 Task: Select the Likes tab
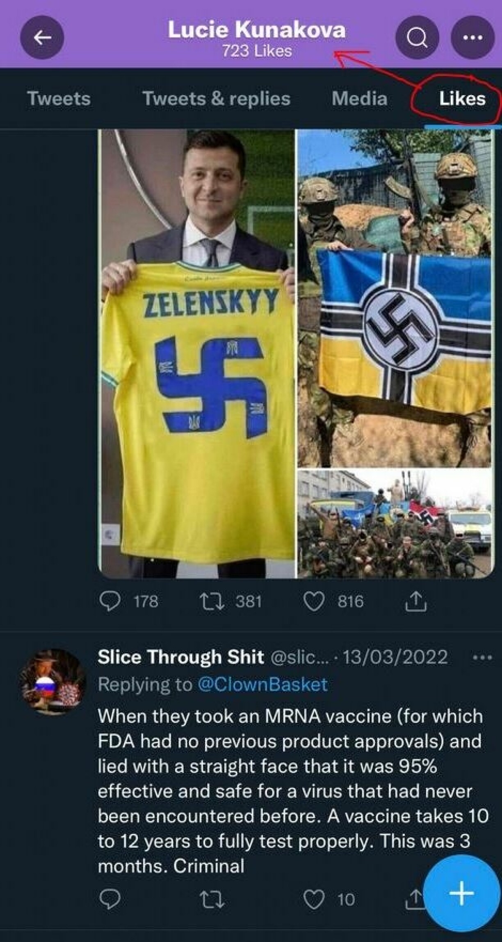click(x=462, y=99)
